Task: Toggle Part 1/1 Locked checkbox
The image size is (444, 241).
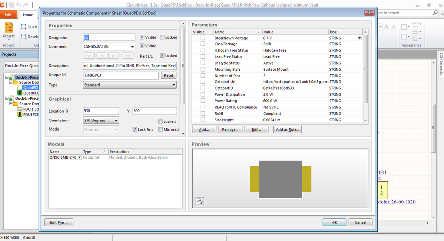Action: point(162,56)
